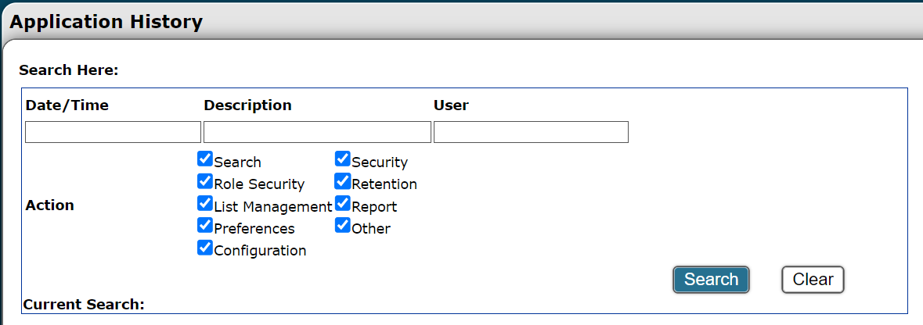Disable the Retention action filter
Image resolution: width=923 pixels, height=325 pixels.
[343, 182]
